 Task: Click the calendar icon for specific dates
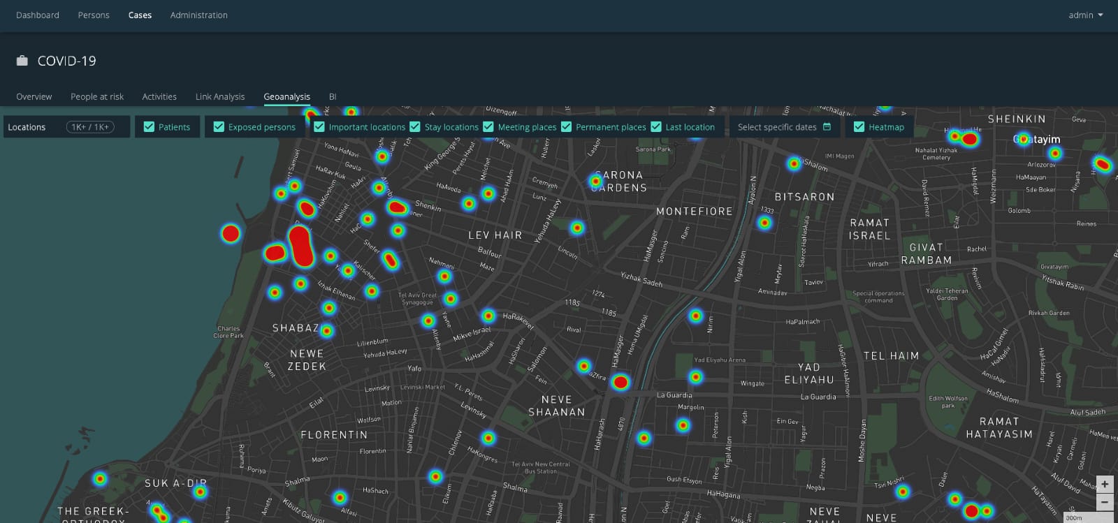click(x=827, y=127)
